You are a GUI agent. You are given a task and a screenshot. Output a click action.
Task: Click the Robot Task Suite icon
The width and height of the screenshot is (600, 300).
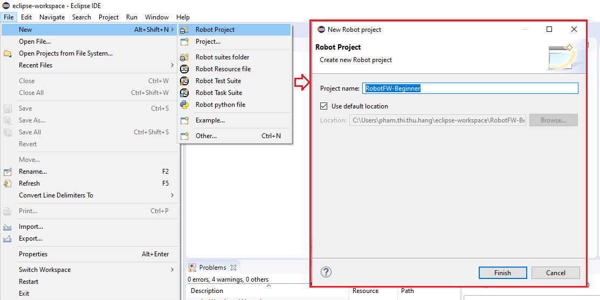pos(184,93)
